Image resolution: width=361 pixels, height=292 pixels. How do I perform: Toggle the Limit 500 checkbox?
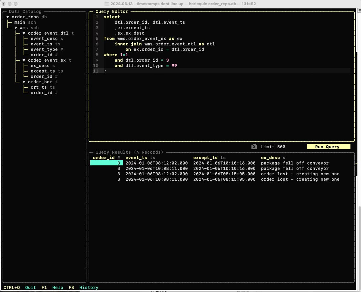tap(254, 147)
